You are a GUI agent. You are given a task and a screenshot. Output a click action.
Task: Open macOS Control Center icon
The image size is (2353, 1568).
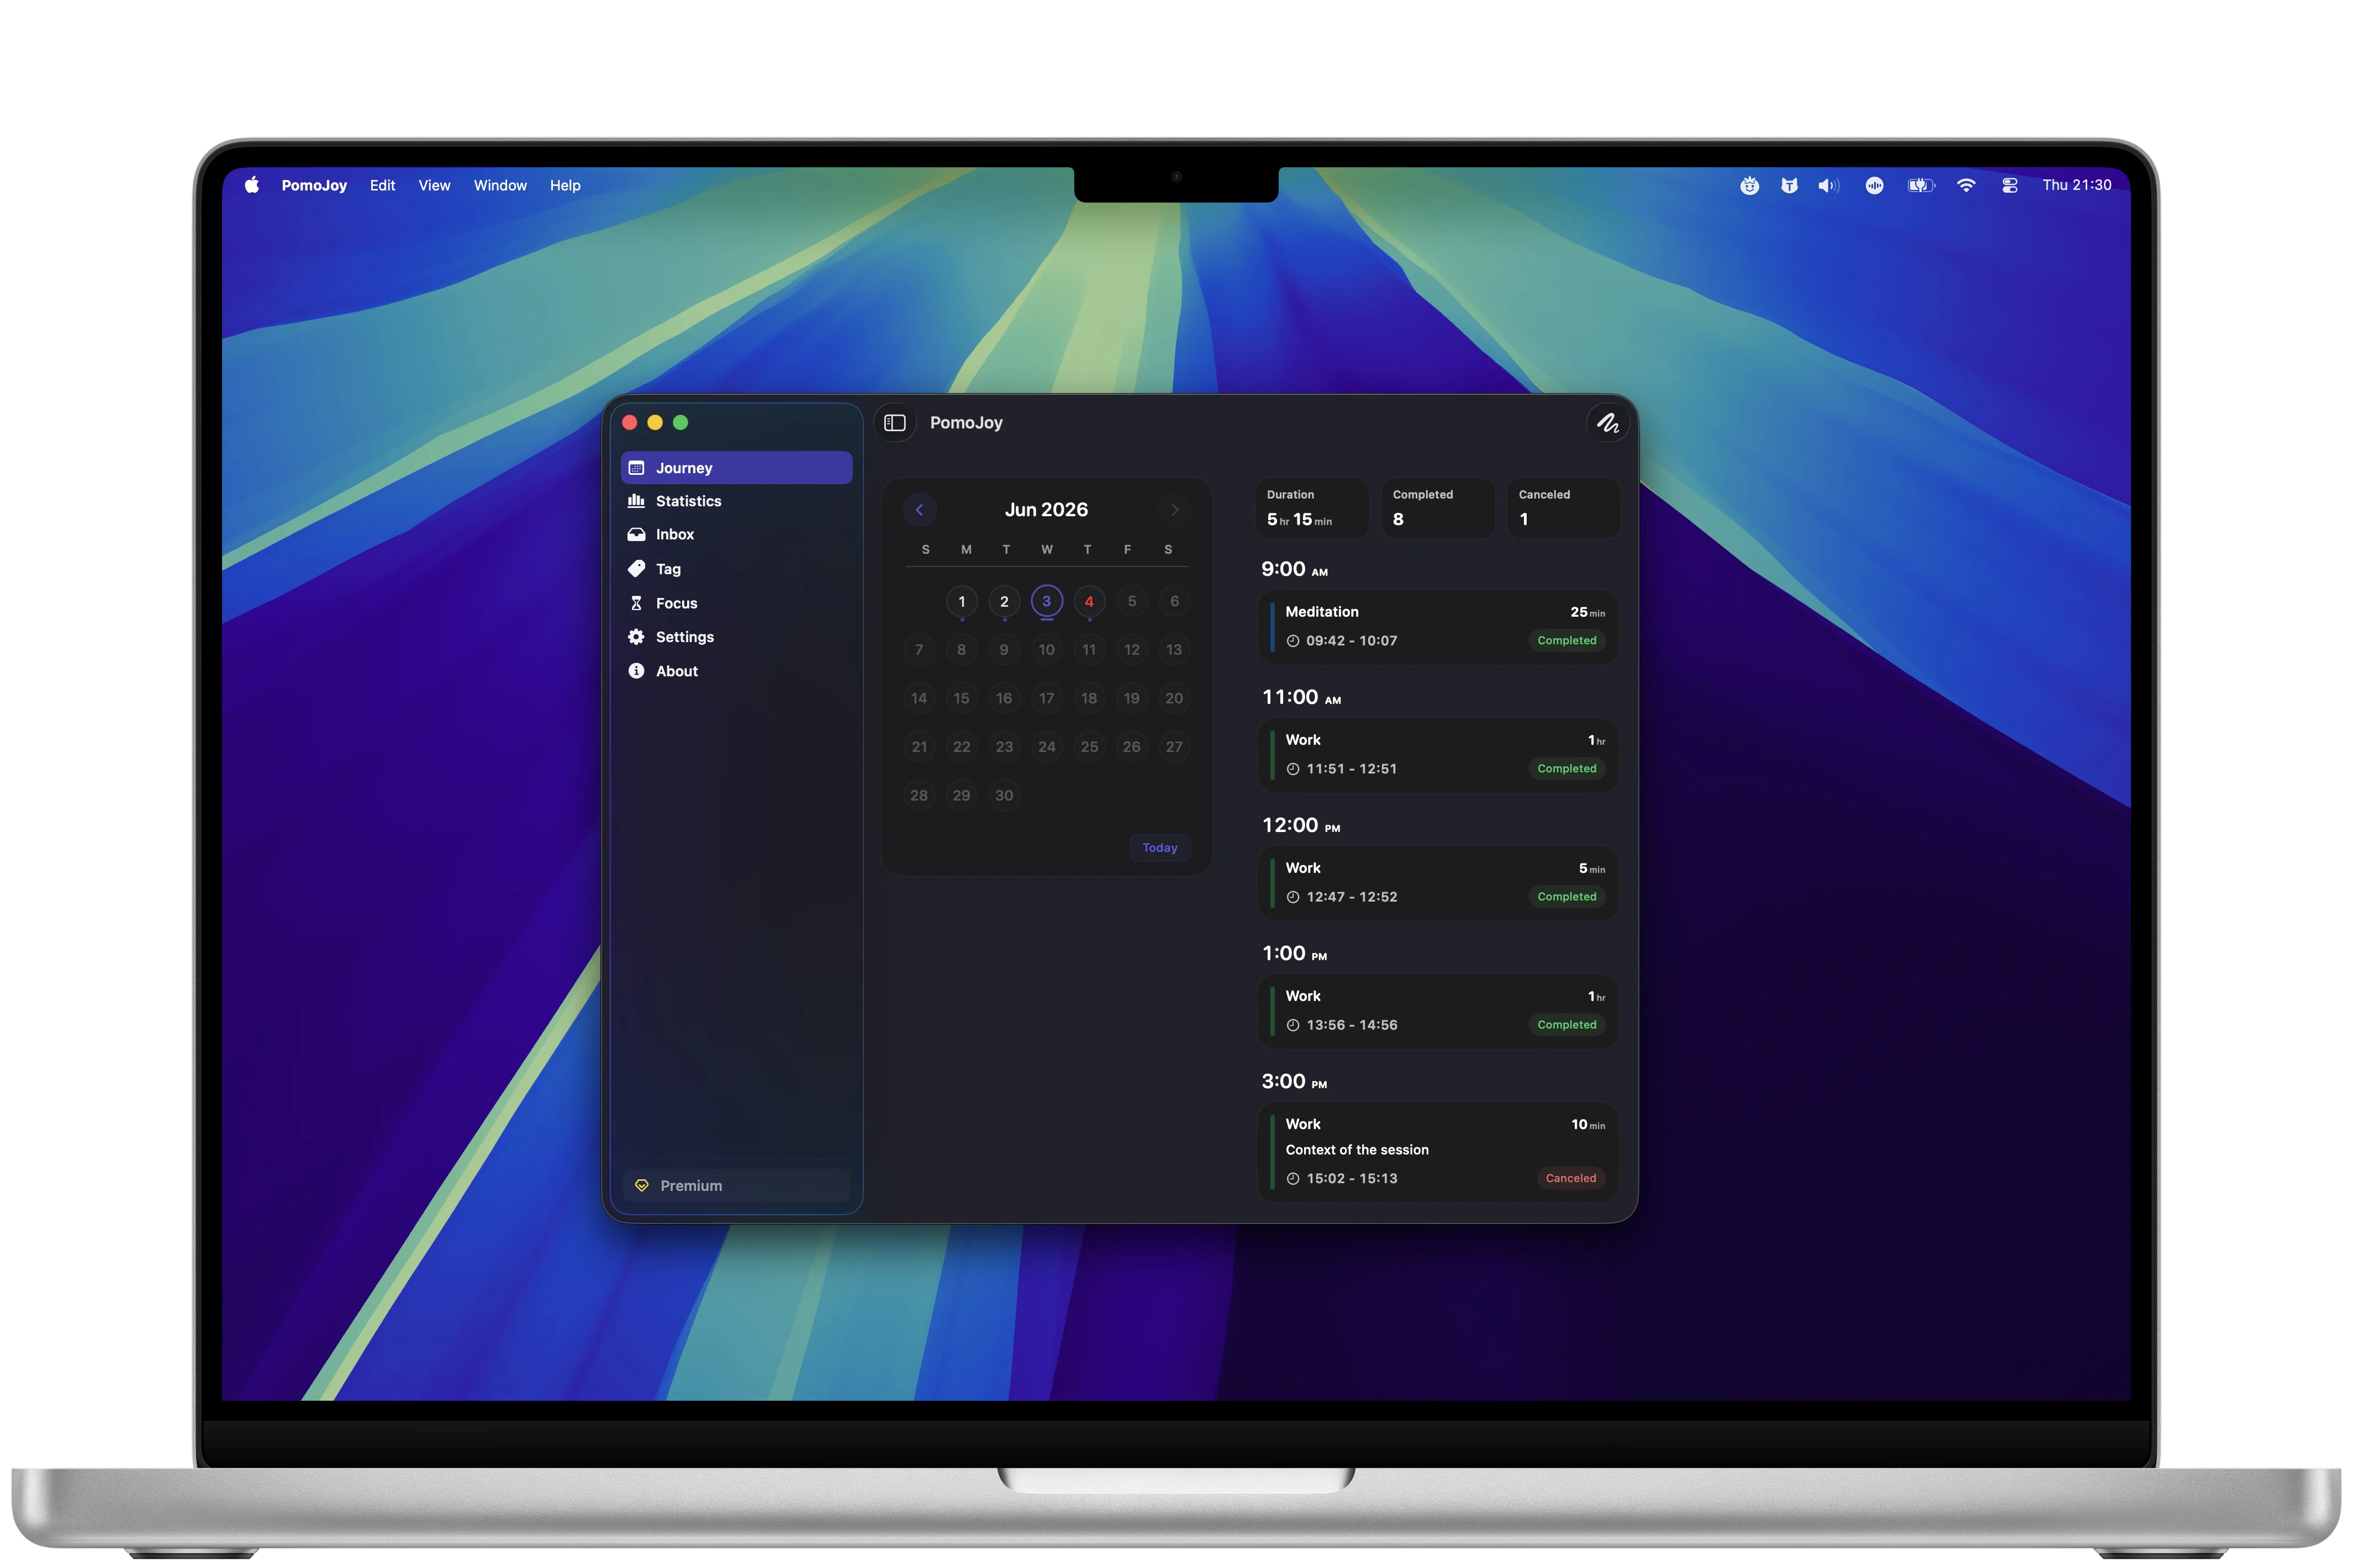click(2010, 186)
